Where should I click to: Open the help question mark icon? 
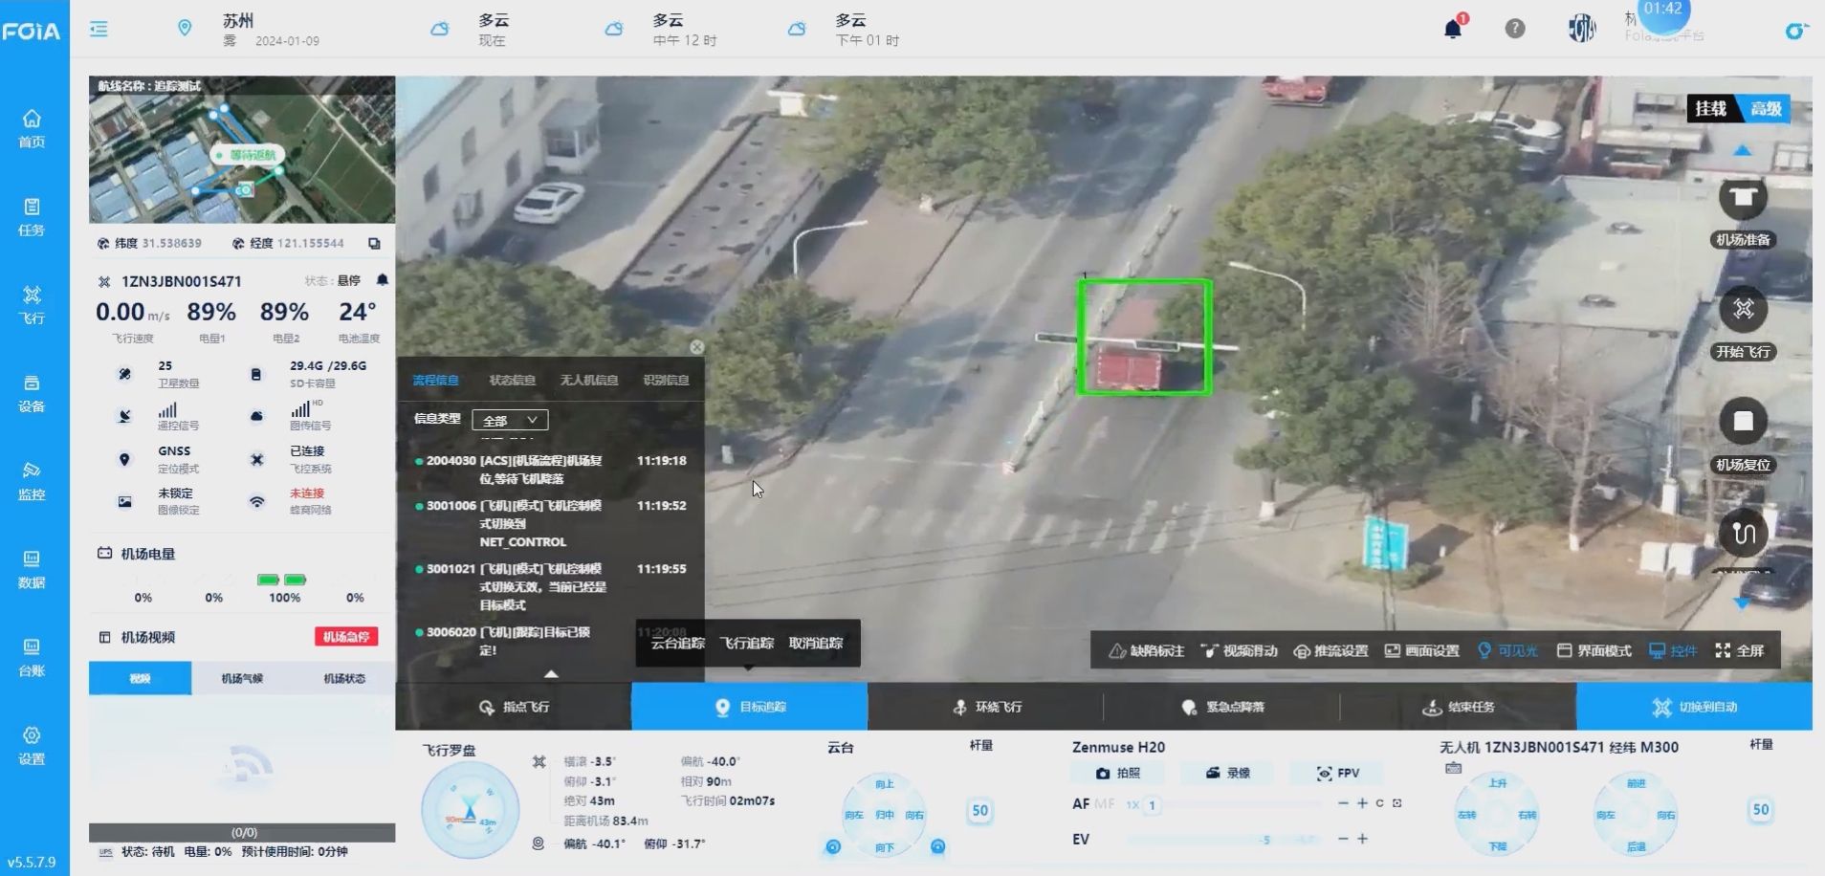1515,29
